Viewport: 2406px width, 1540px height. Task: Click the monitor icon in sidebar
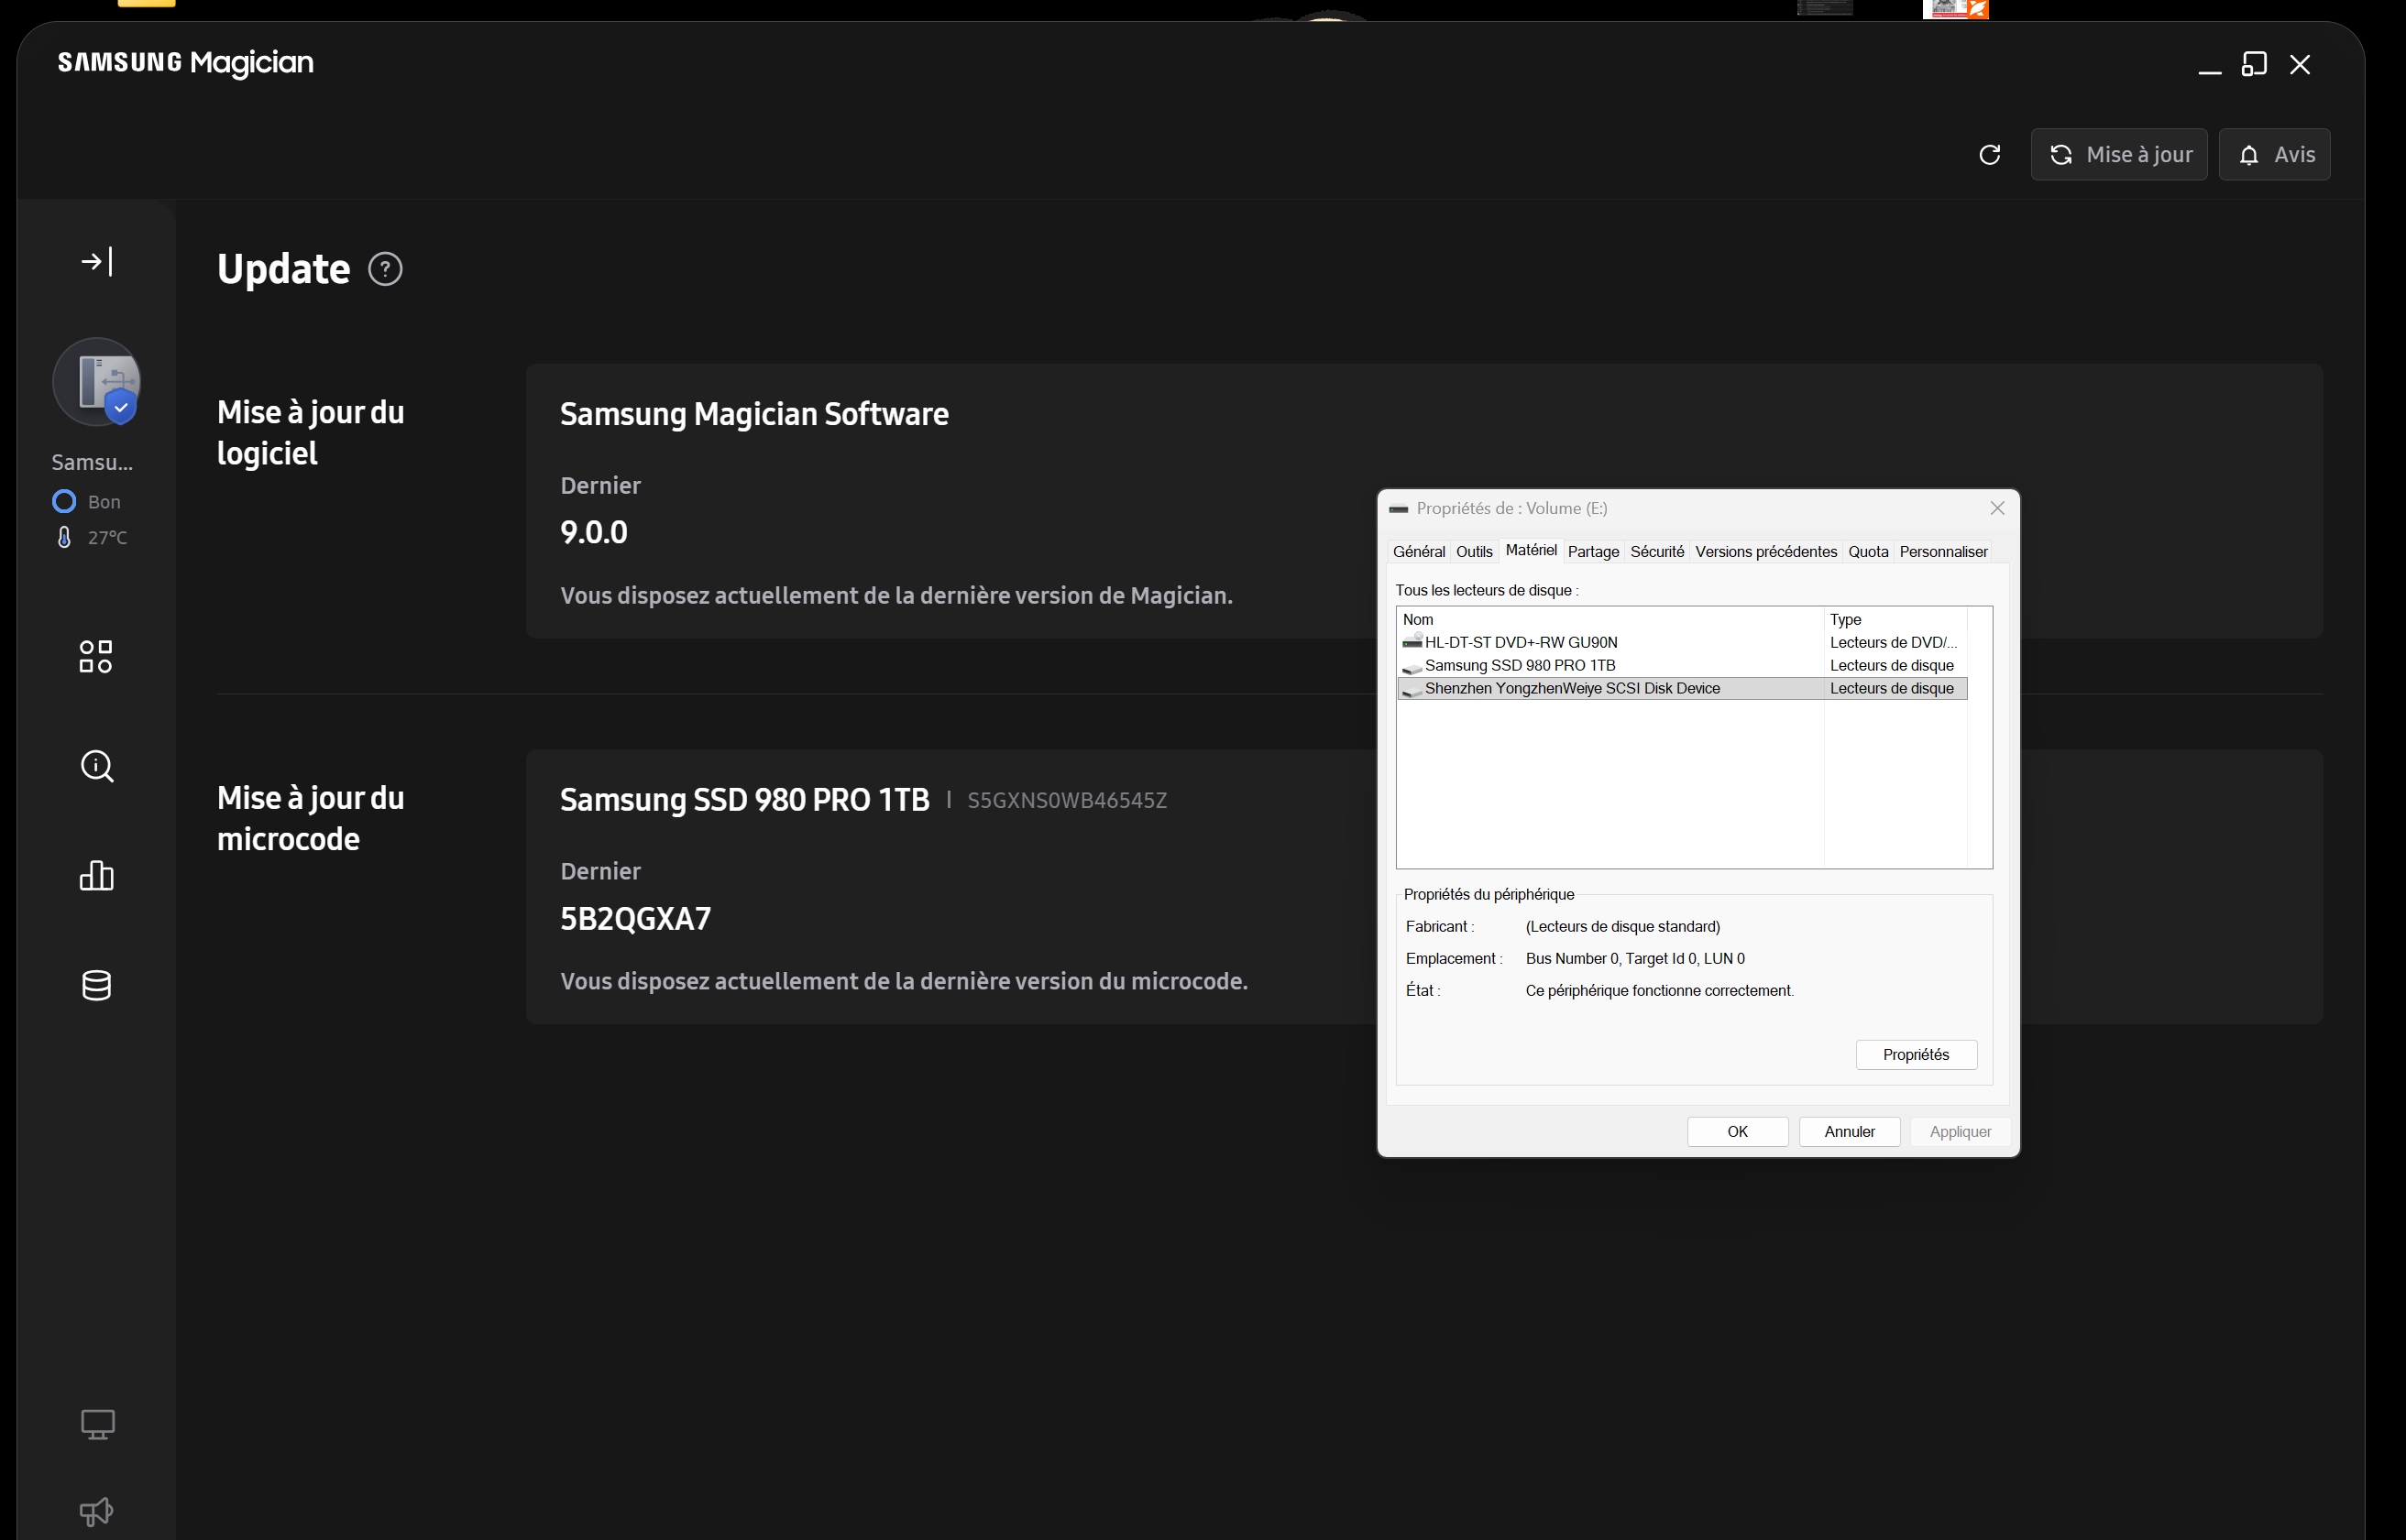coord(97,1423)
